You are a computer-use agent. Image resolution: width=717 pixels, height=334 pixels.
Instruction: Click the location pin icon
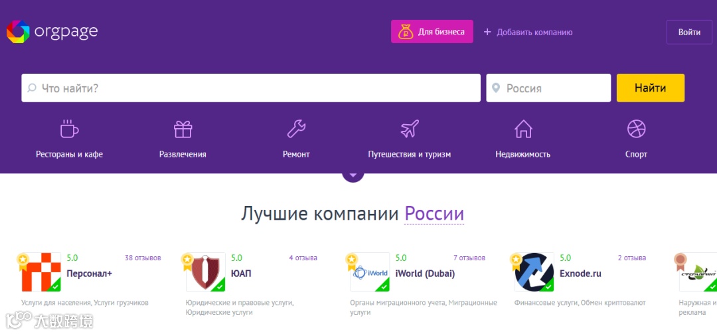point(496,88)
